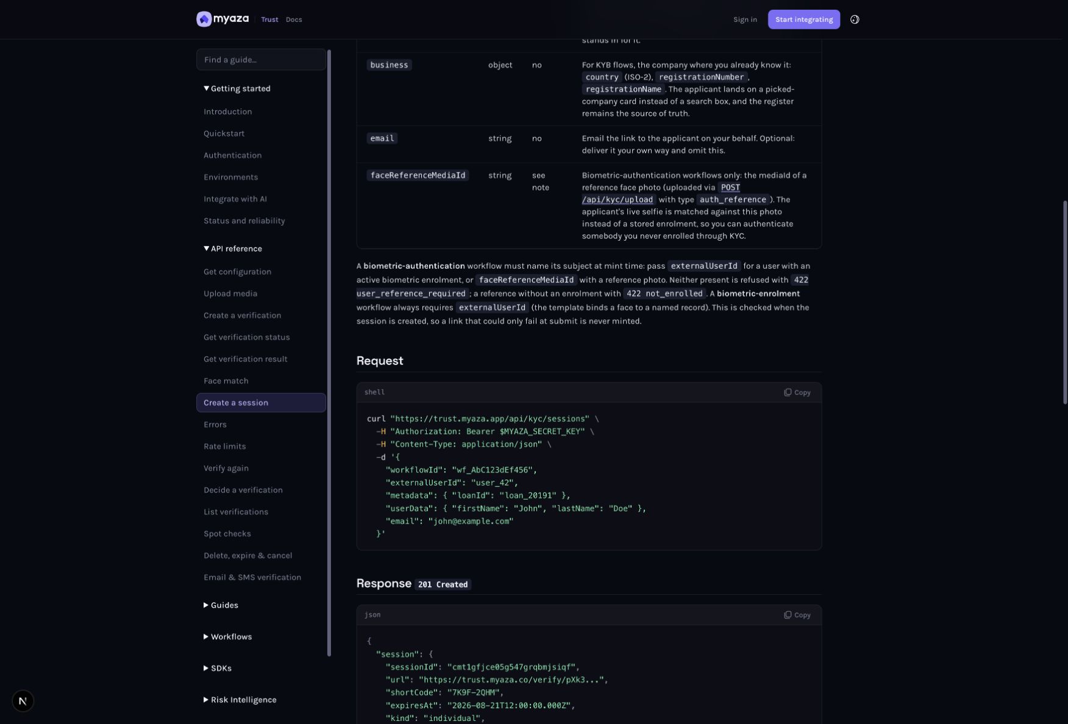
Task: Focus the Find a guide search field
Action: (261, 60)
